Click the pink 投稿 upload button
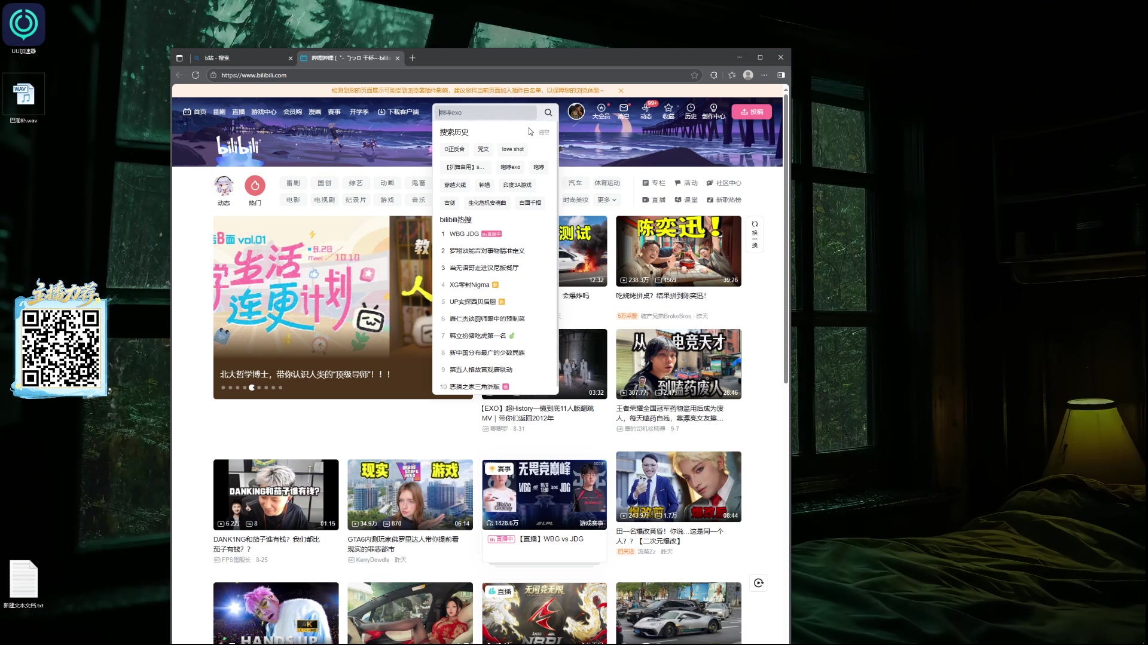Viewport: 1148px width, 645px height. click(752, 112)
